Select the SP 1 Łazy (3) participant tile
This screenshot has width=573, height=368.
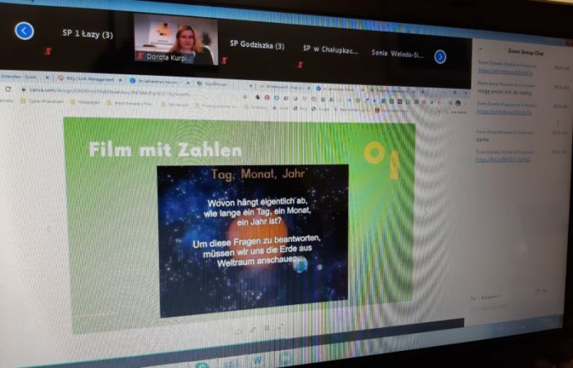point(88,34)
